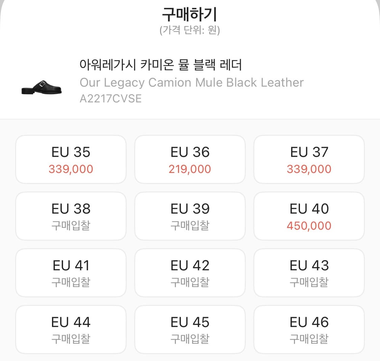Choose EU 43 to place a bid
The width and height of the screenshot is (380, 361).
click(309, 273)
